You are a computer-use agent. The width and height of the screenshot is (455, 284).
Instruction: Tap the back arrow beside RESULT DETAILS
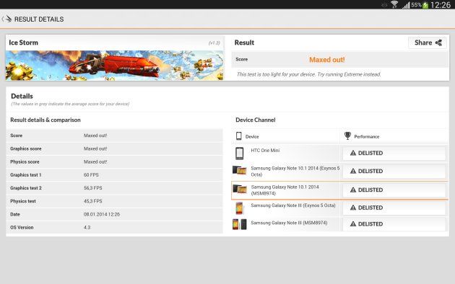pos(6,19)
